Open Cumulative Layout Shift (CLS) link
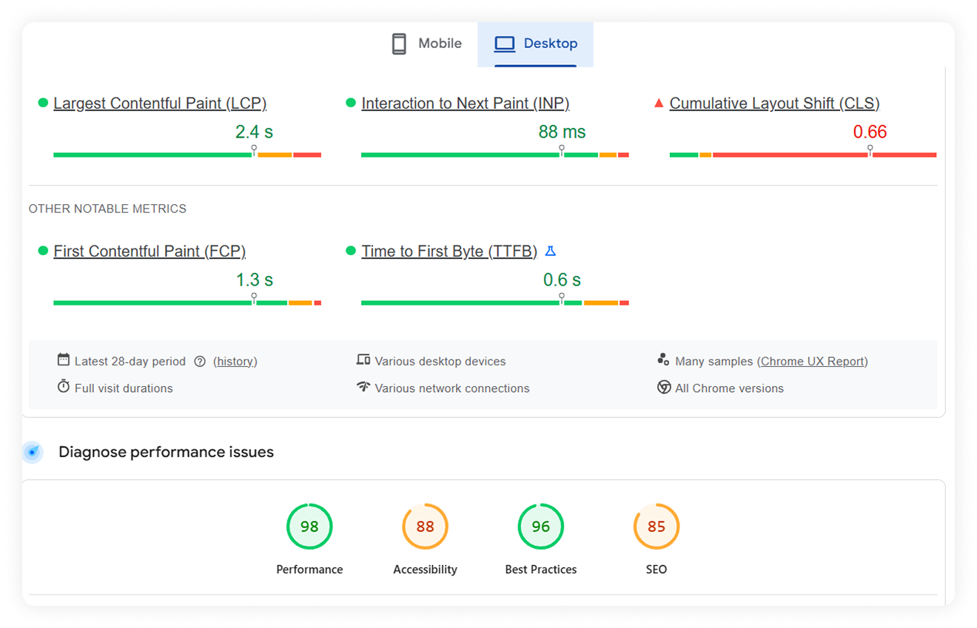The width and height of the screenshot is (977, 628). click(x=774, y=104)
